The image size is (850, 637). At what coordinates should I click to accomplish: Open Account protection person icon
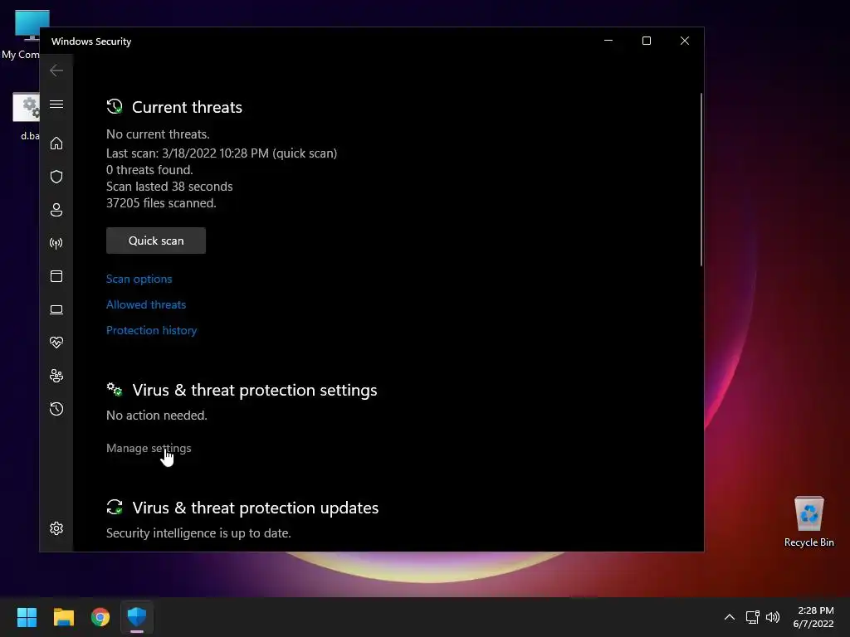(x=56, y=210)
